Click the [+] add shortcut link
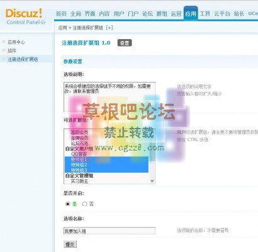 point(109,28)
